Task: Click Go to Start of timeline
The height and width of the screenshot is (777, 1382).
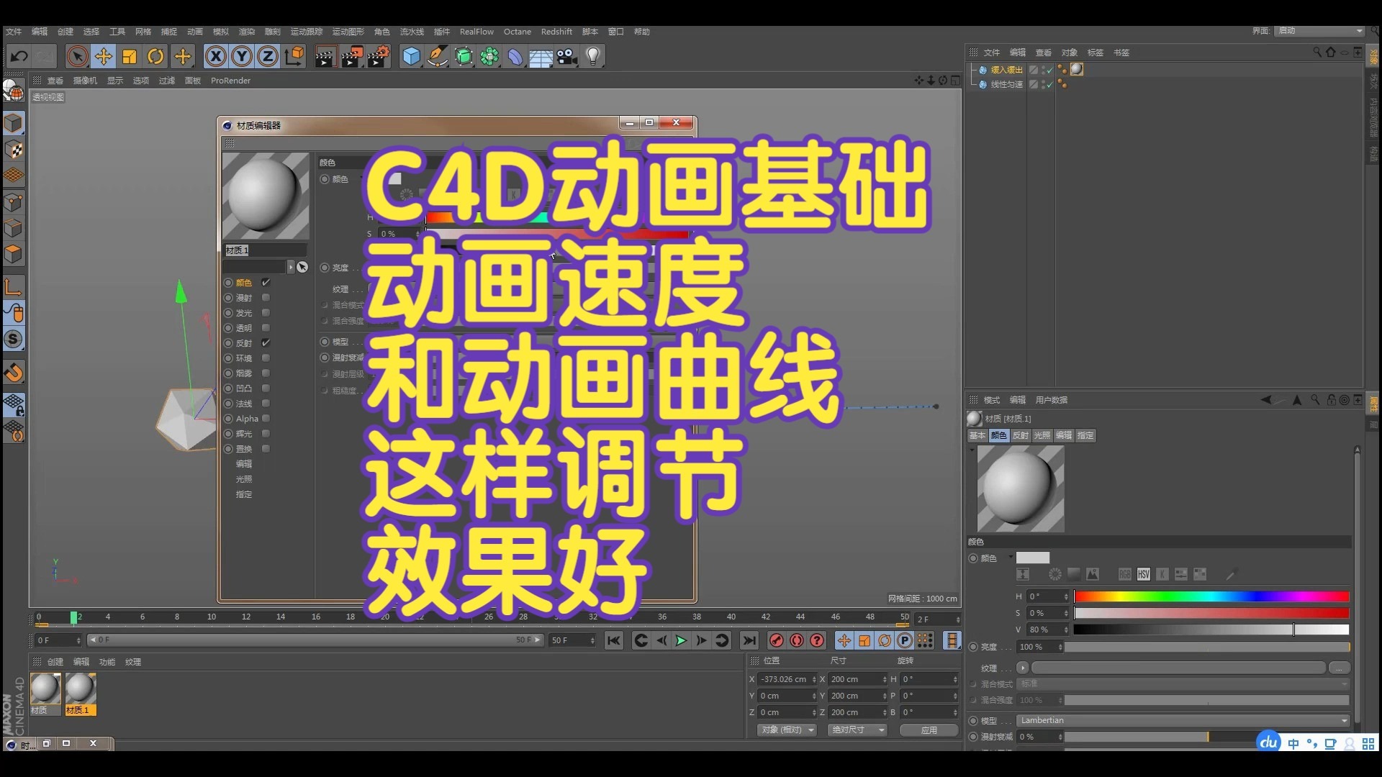Action: (x=613, y=640)
